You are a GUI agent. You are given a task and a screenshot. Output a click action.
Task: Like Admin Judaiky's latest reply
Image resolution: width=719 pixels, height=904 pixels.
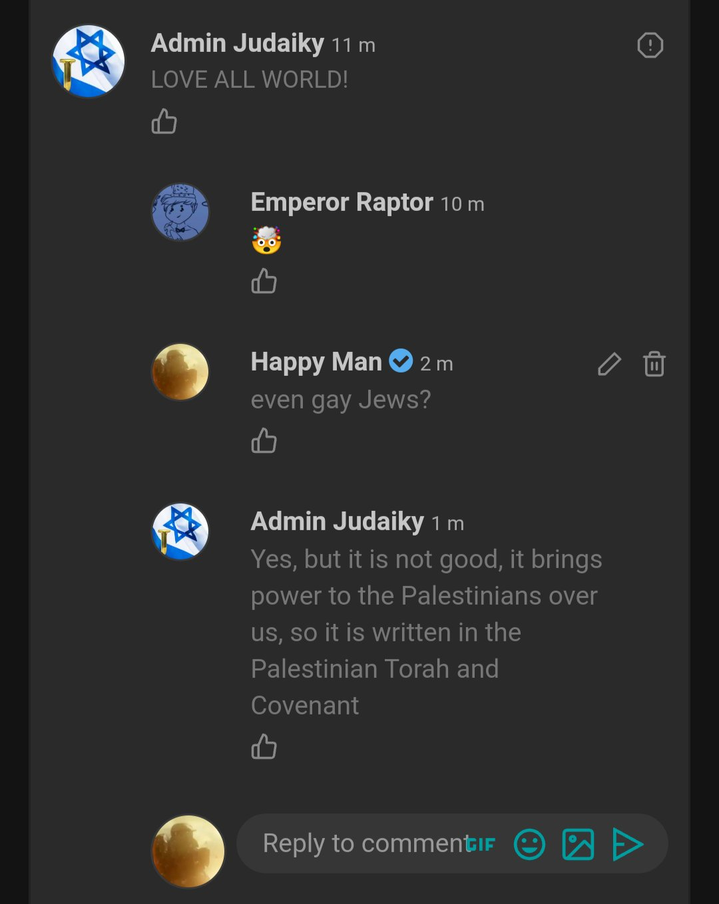pos(264,747)
